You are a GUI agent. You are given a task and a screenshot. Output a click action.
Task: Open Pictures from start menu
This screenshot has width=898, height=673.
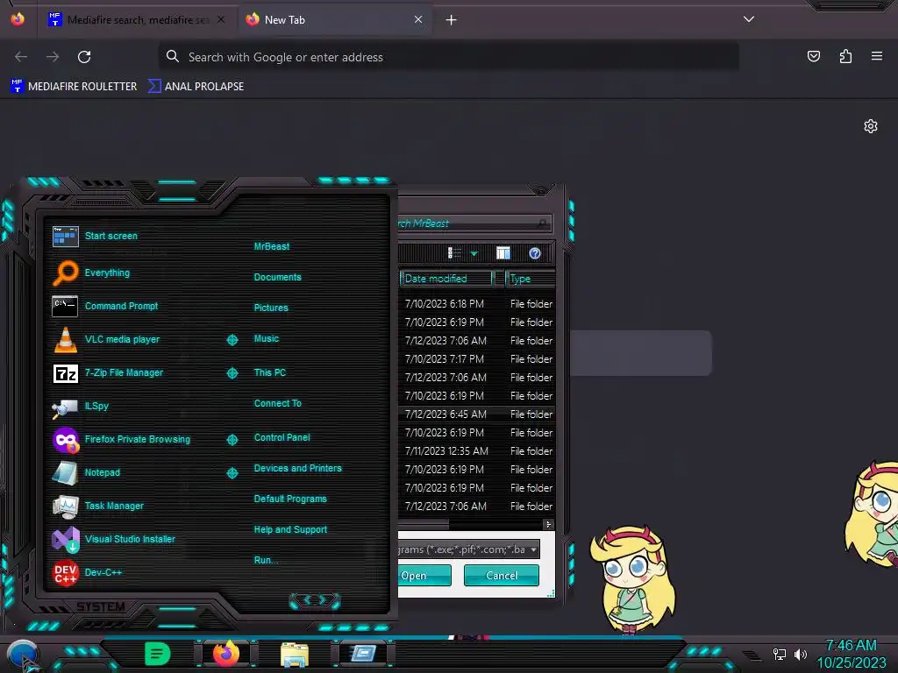click(271, 308)
